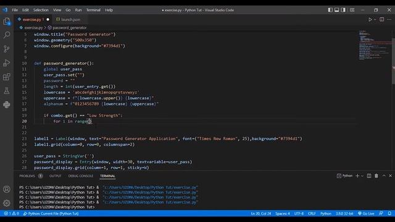The width and height of the screenshot is (395, 222).
Task: Click the label1 = Label code line
Action: pos(168,139)
